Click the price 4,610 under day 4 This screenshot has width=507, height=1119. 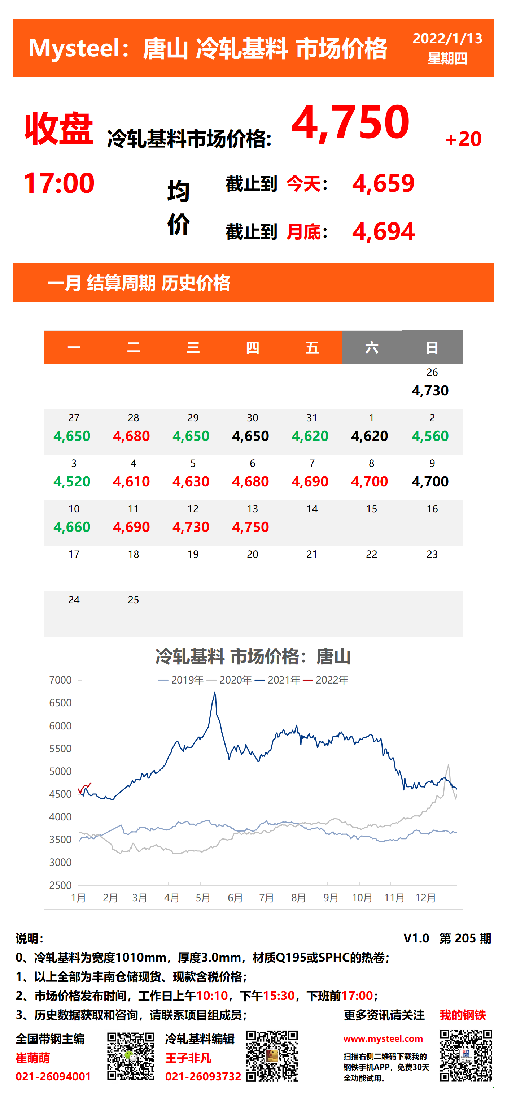131,481
